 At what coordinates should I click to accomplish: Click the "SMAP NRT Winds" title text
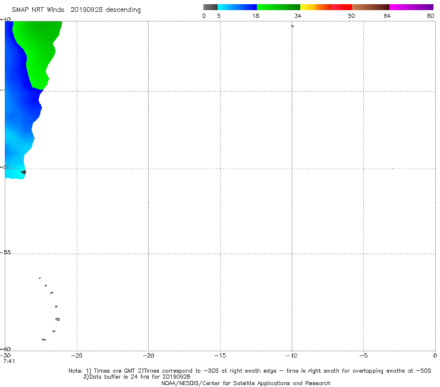tap(38, 10)
